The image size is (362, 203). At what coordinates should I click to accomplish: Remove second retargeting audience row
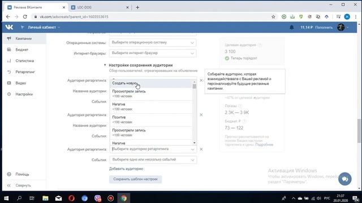201,114
